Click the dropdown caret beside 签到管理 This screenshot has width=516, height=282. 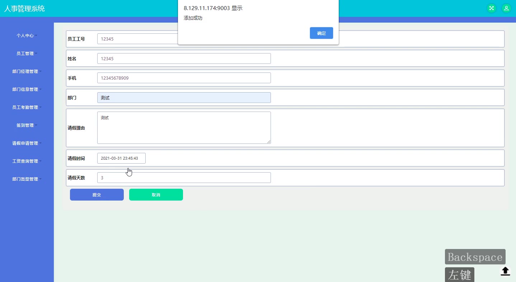click(x=36, y=125)
